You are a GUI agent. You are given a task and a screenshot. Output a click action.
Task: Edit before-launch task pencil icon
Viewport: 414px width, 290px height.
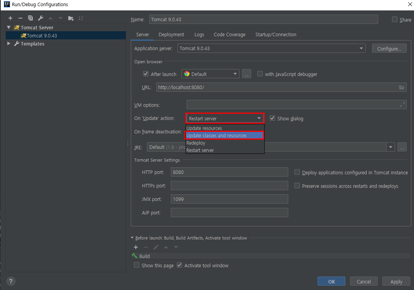(156, 247)
